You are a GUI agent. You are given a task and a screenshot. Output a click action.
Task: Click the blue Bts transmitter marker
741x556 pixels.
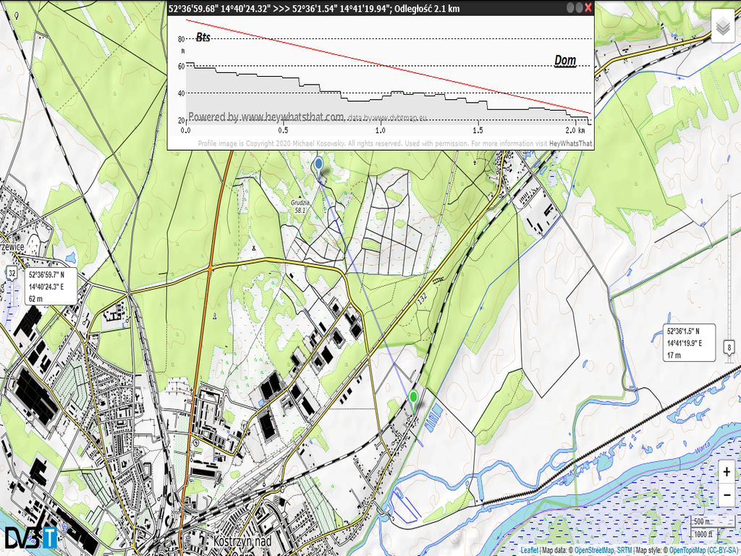[318, 167]
